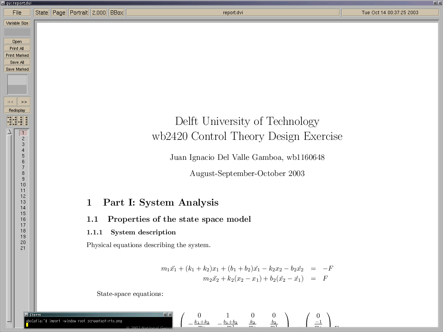Select page 16 in the page list

[x=23, y=219]
